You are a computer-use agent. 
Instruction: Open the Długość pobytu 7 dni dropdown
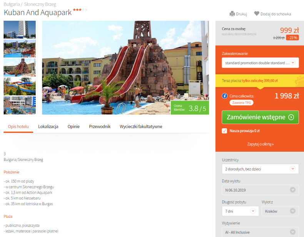coord(240,211)
